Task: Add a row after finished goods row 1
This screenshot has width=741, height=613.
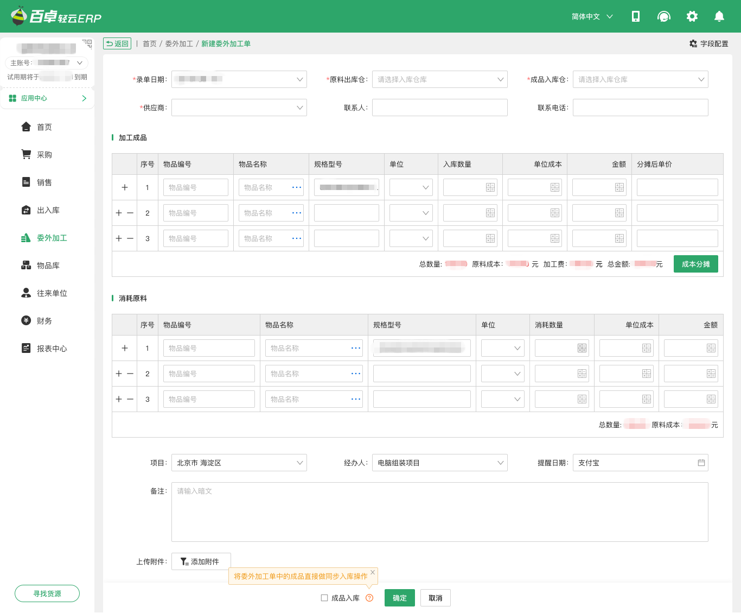Action: [x=125, y=187]
